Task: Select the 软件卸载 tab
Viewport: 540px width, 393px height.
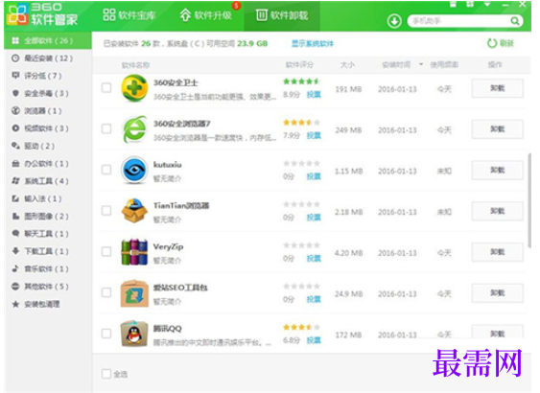Action: coord(282,15)
